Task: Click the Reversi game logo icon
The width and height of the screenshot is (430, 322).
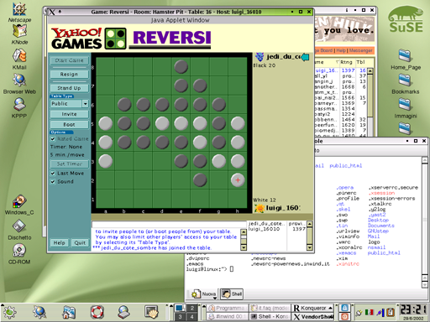Action: [x=116, y=39]
